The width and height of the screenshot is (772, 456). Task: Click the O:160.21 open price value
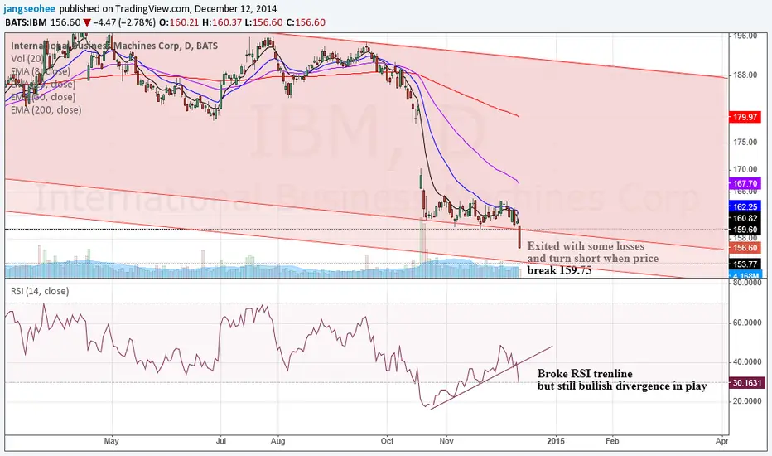click(x=178, y=22)
